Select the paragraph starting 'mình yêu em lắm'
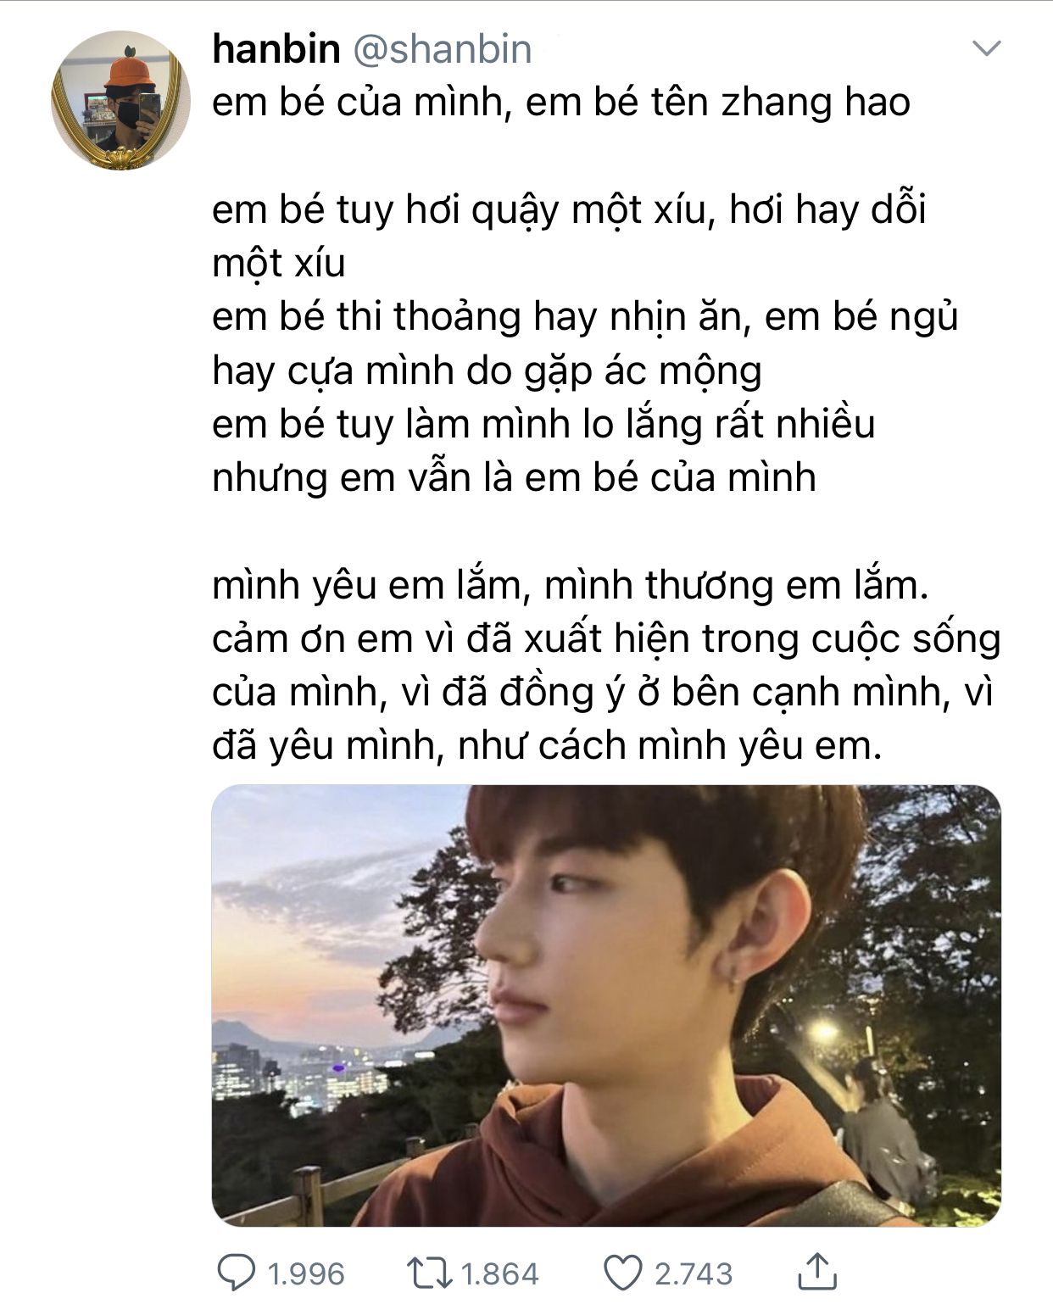The image size is (1053, 1315). (x=606, y=665)
